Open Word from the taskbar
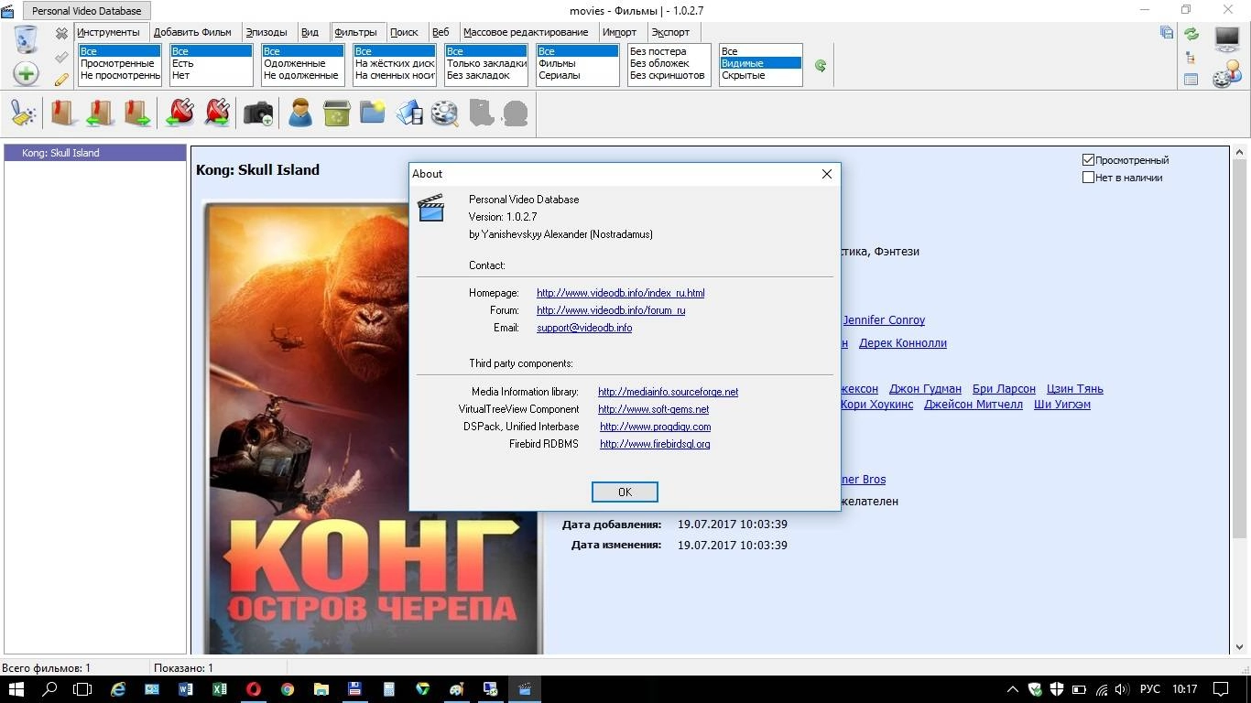Image resolution: width=1251 pixels, height=703 pixels. click(186, 689)
